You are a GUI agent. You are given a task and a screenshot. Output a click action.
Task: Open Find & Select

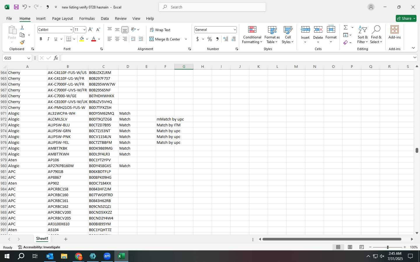pos(376,34)
